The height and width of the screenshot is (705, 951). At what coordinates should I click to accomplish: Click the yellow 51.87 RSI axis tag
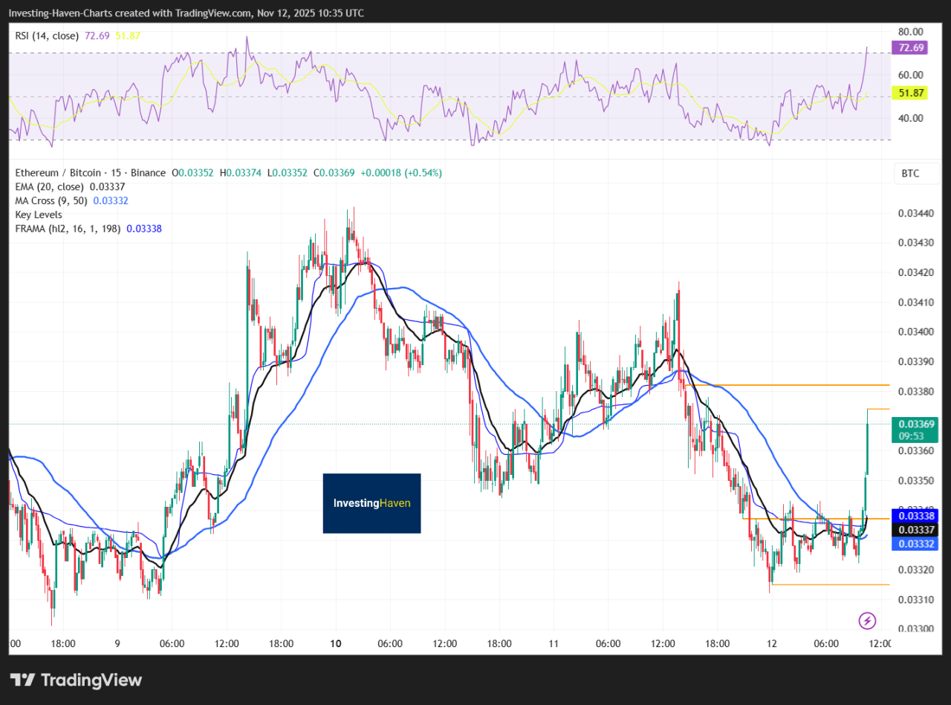pyautogui.click(x=910, y=93)
